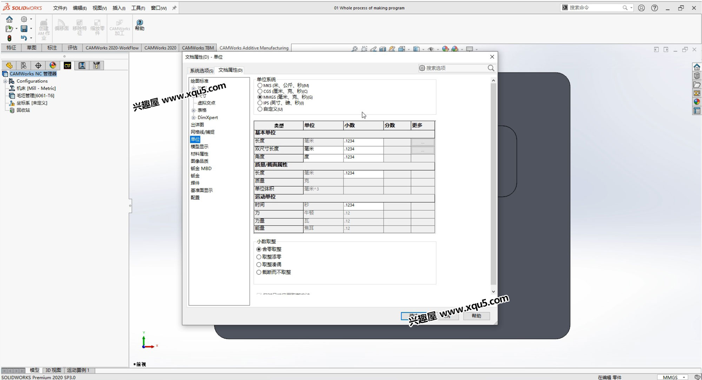The image size is (702, 380).
Task: Open Design Library icon in task pane
Action: coord(697,75)
